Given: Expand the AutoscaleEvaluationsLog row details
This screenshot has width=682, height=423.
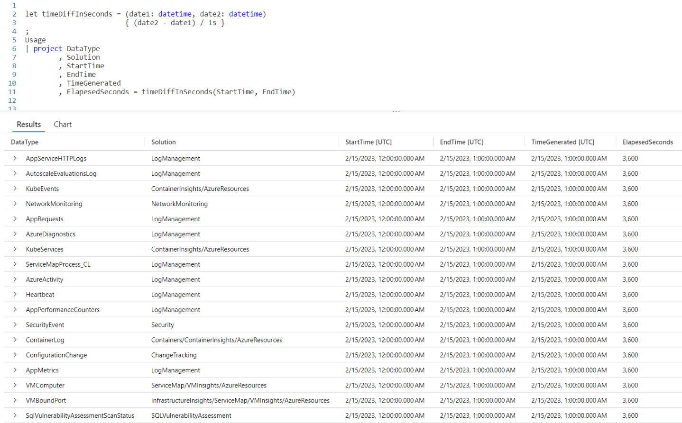Looking at the screenshot, I should click(x=15, y=173).
